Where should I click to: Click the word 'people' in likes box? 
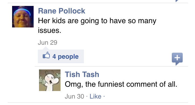[68, 57]
